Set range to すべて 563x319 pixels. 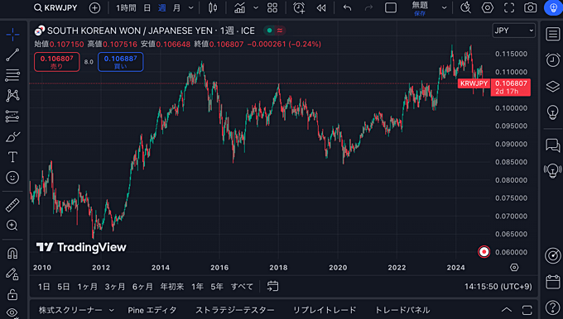242,287
